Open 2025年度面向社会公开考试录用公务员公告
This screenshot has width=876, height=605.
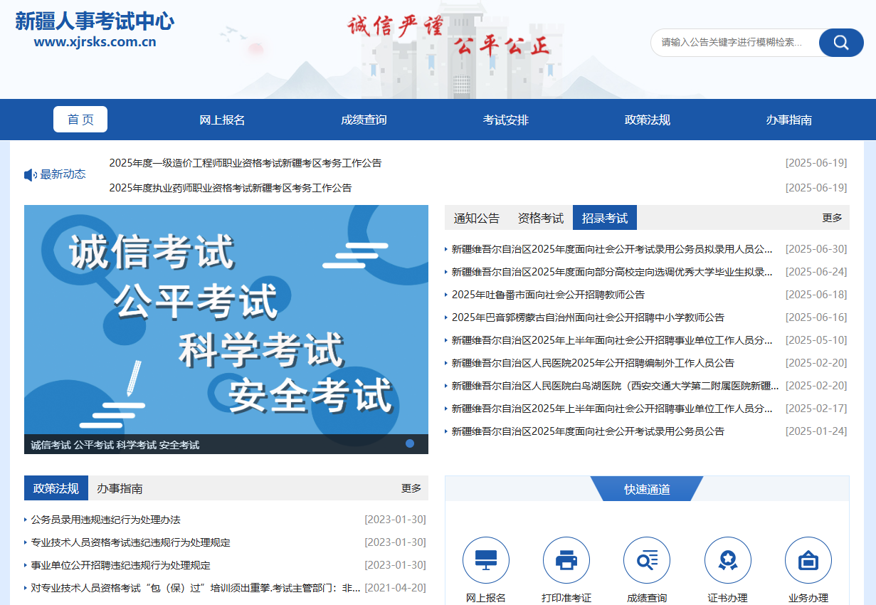point(588,431)
